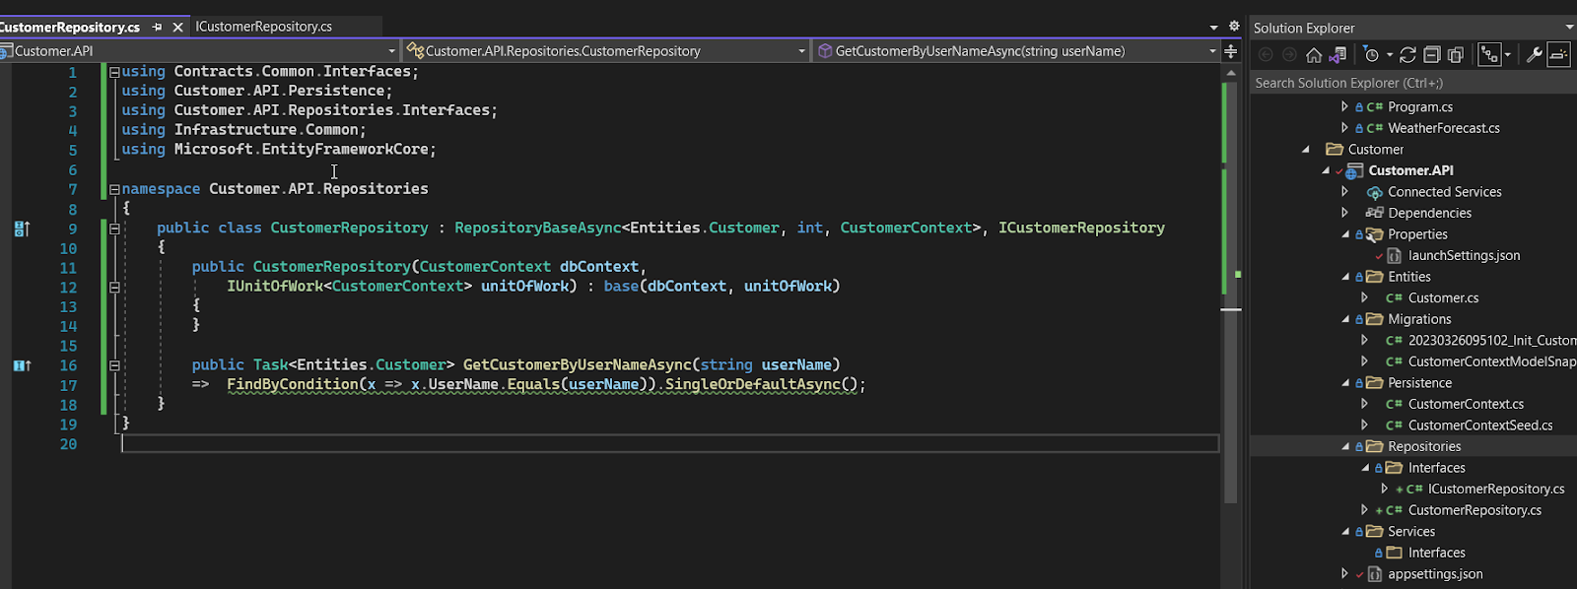The width and height of the screenshot is (1577, 589).
Task: Open Pending Changes Filter dropdown arrow
Action: click(x=1389, y=55)
